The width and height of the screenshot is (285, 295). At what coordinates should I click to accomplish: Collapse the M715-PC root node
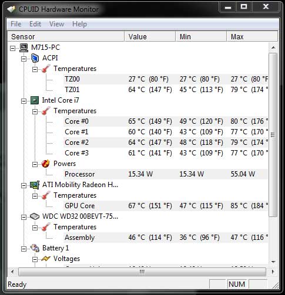(x=12, y=48)
